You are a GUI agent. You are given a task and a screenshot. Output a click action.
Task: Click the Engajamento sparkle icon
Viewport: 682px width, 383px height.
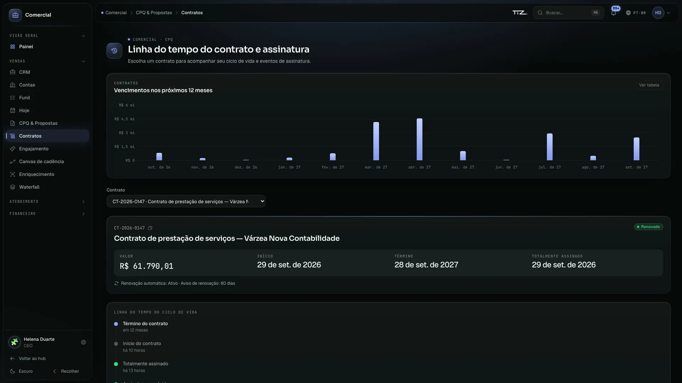pos(12,149)
